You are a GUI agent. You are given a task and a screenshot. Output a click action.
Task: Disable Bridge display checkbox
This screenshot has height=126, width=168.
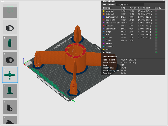156,32
